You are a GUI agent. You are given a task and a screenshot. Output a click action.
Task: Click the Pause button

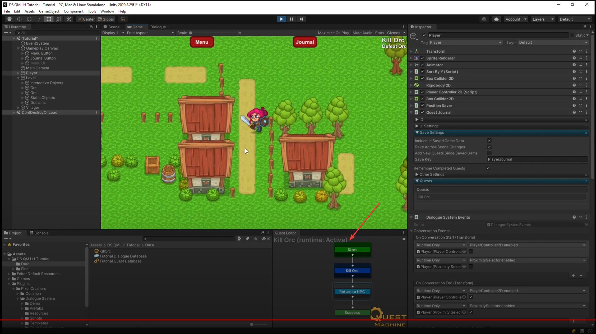coord(291,19)
